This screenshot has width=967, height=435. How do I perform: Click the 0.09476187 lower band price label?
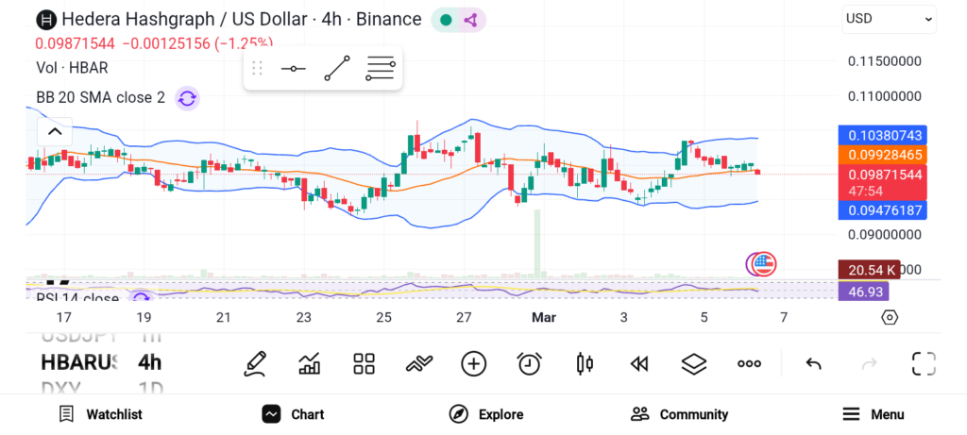883,210
